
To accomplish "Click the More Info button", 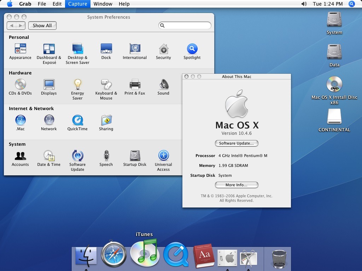I will pos(236,185).
